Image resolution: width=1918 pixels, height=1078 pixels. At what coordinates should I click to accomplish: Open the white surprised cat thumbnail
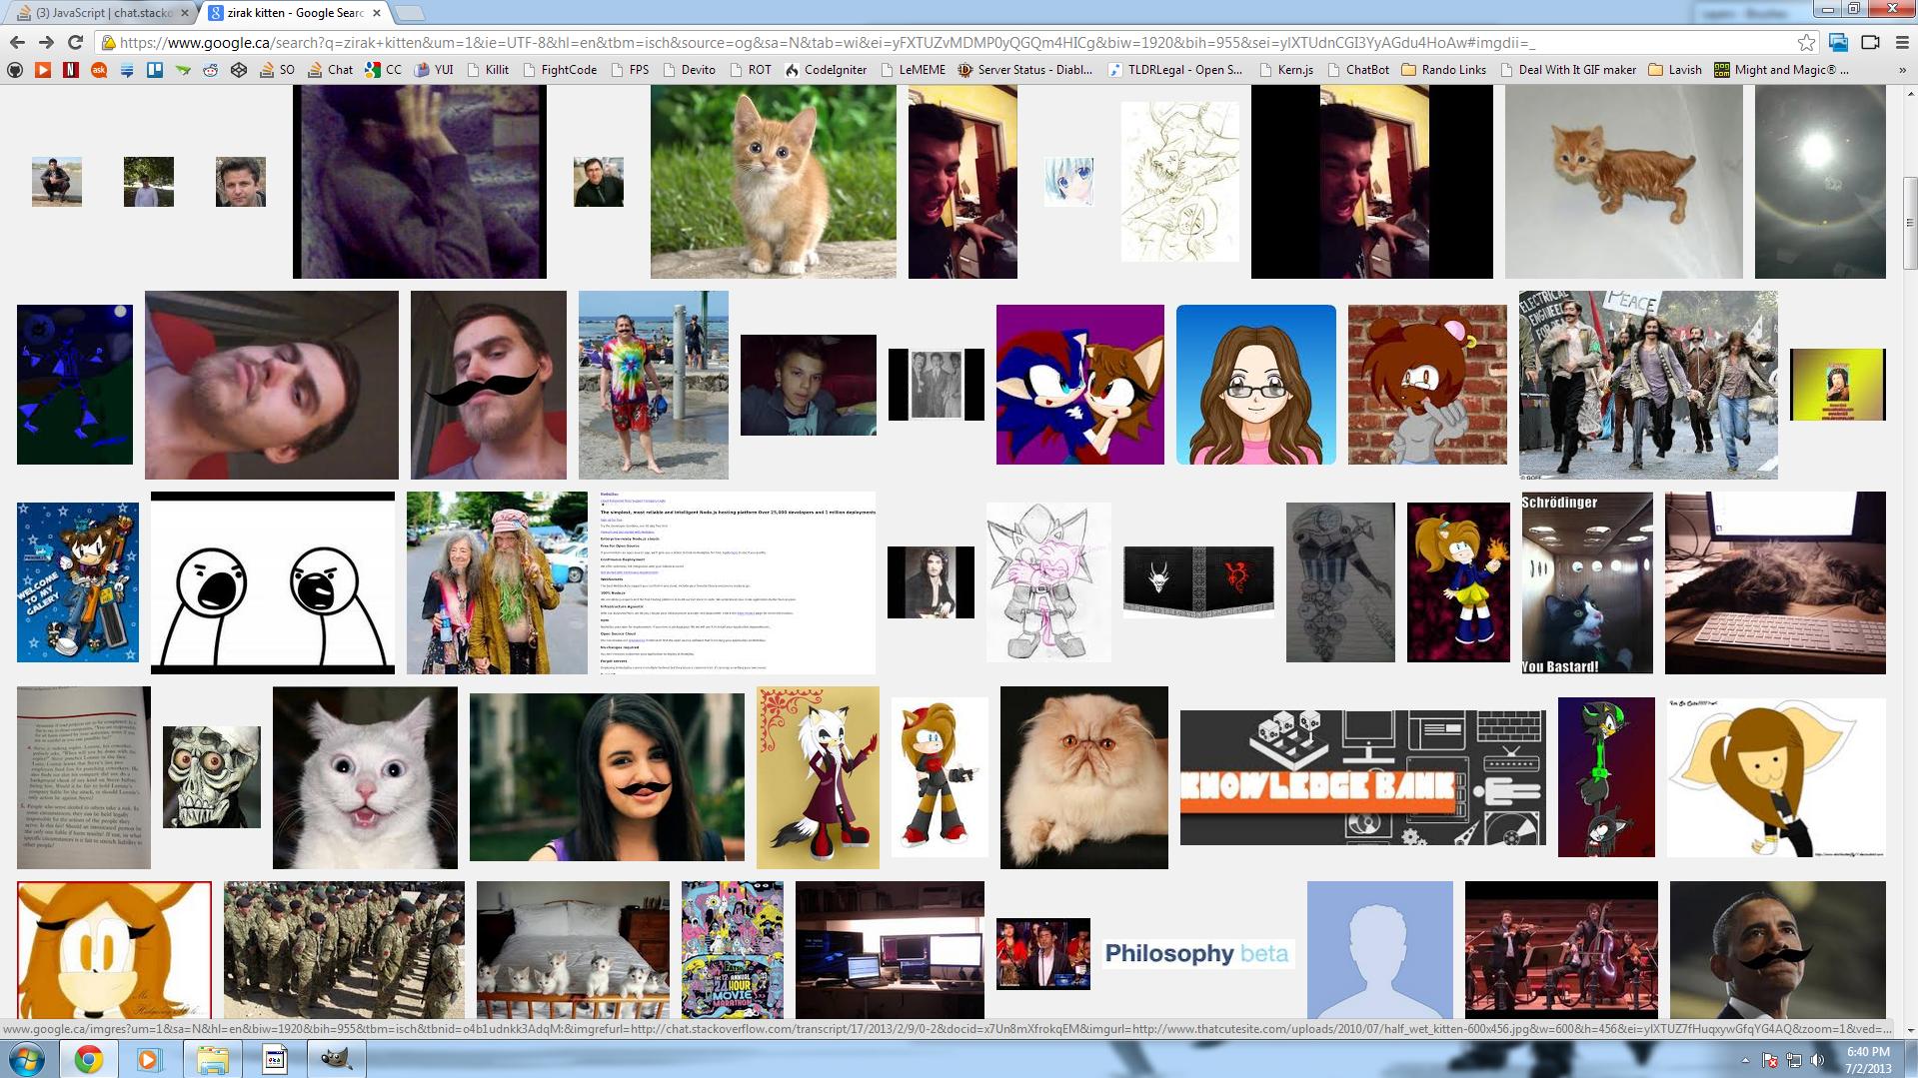(x=365, y=777)
